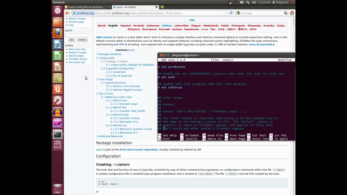Go to the Firefox home page

tap(292, 13)
